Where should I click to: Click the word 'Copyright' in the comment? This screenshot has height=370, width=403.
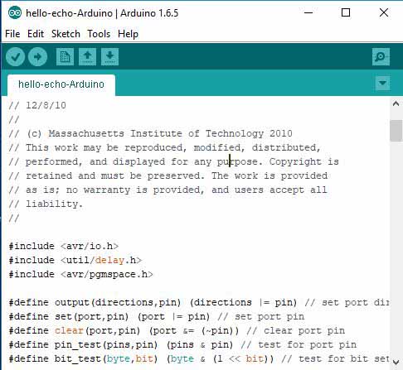pos(295,161)
